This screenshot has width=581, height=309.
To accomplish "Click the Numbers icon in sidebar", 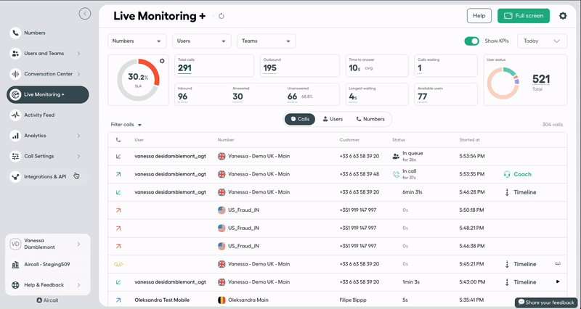I will (x=15, y=33).
